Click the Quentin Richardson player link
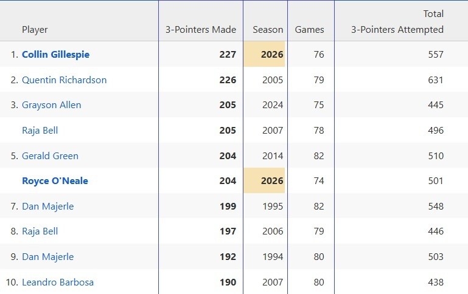 pyautogui.click(x=64, y=80)
